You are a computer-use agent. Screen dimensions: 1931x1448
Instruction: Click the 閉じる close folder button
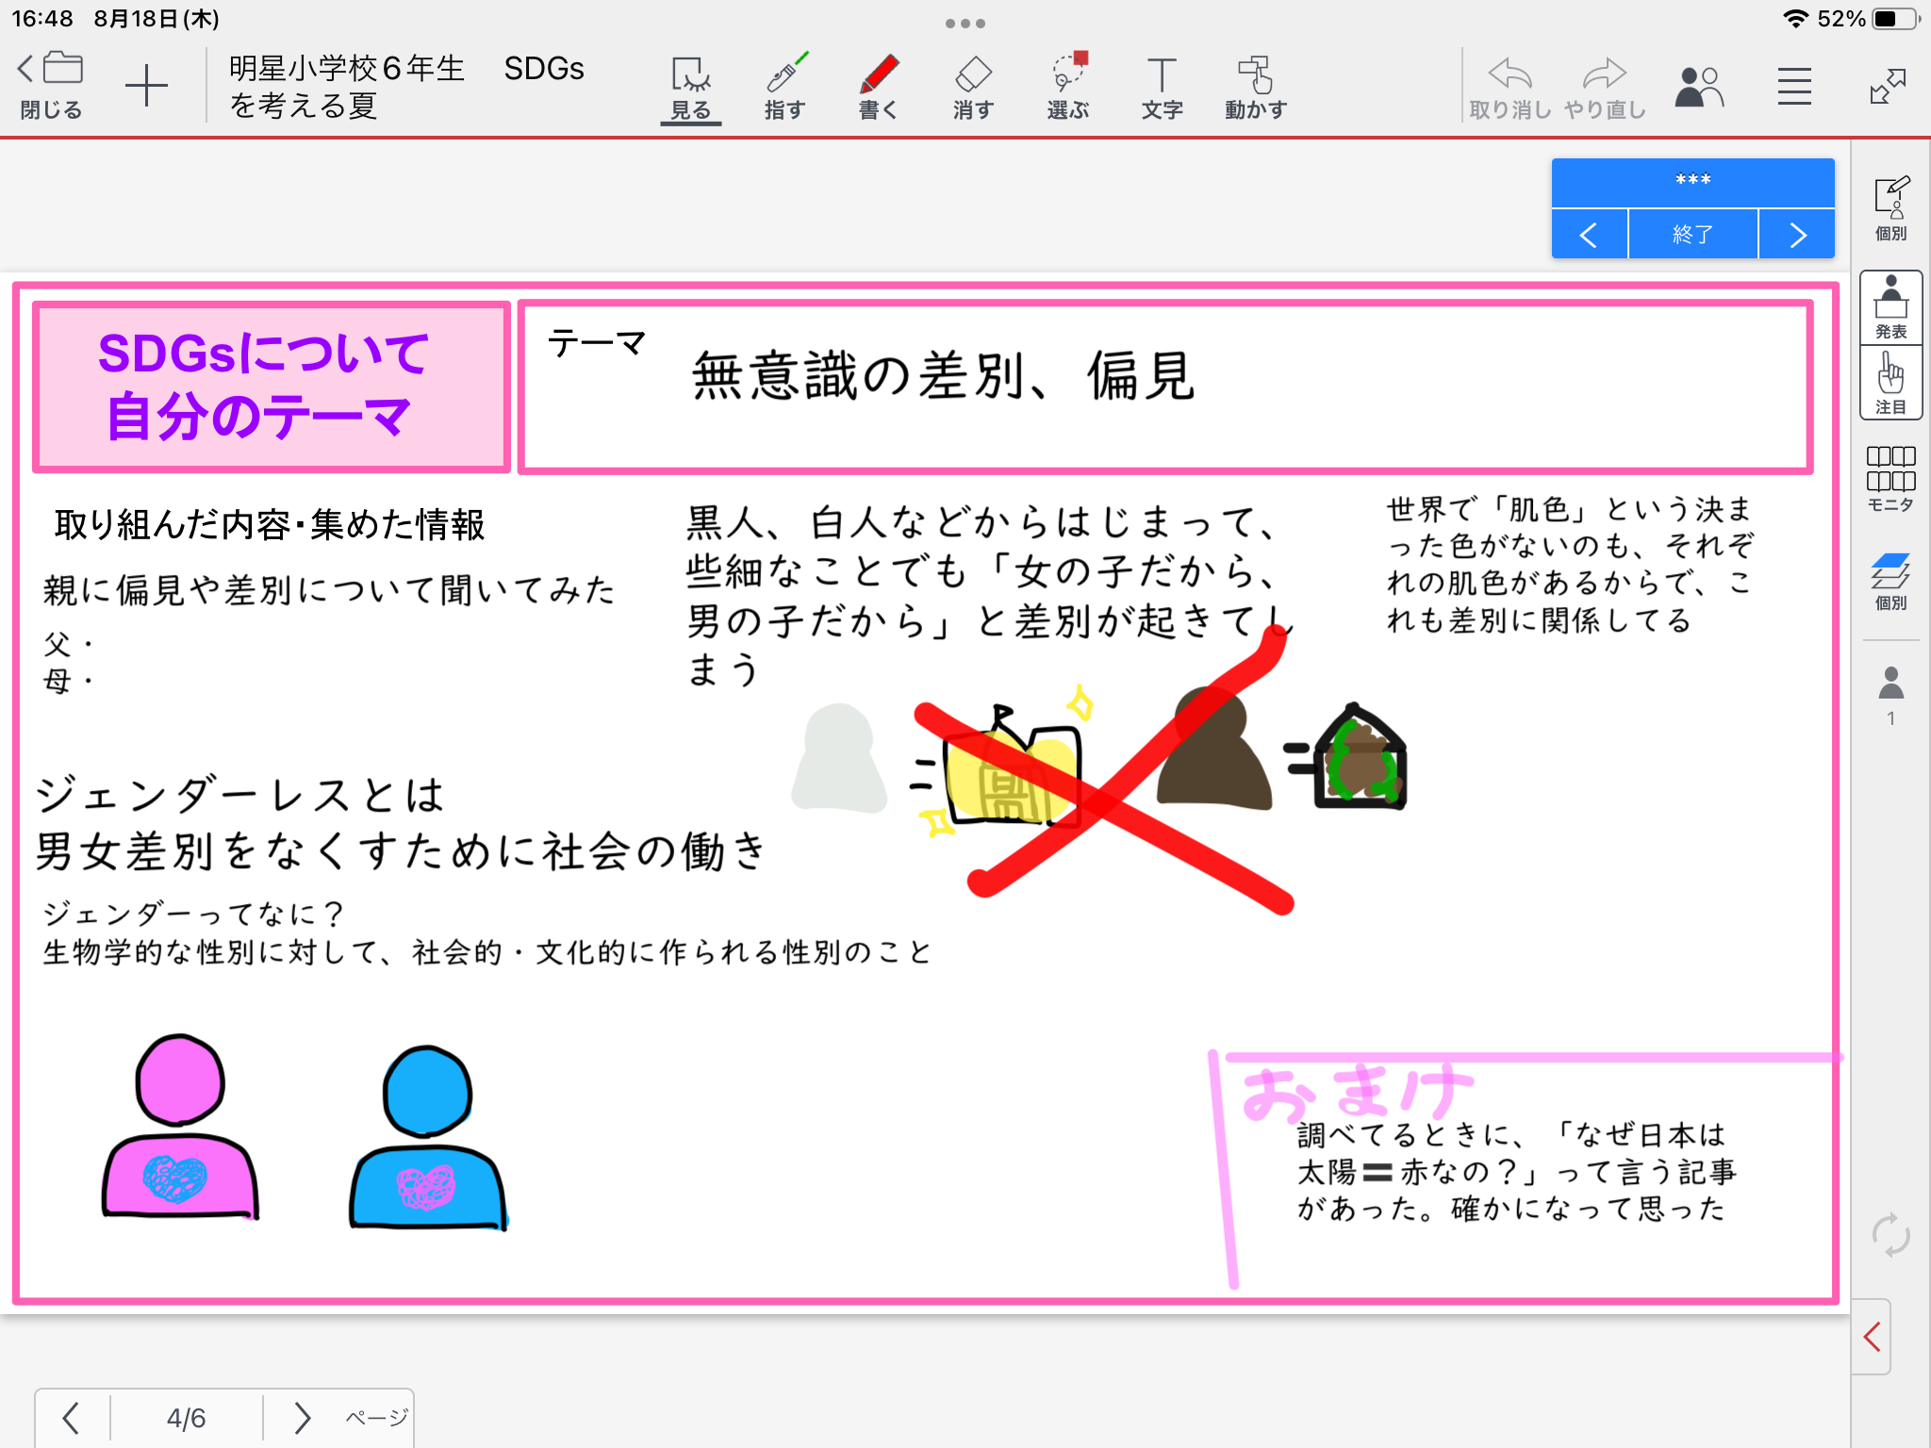coord(51,85)
